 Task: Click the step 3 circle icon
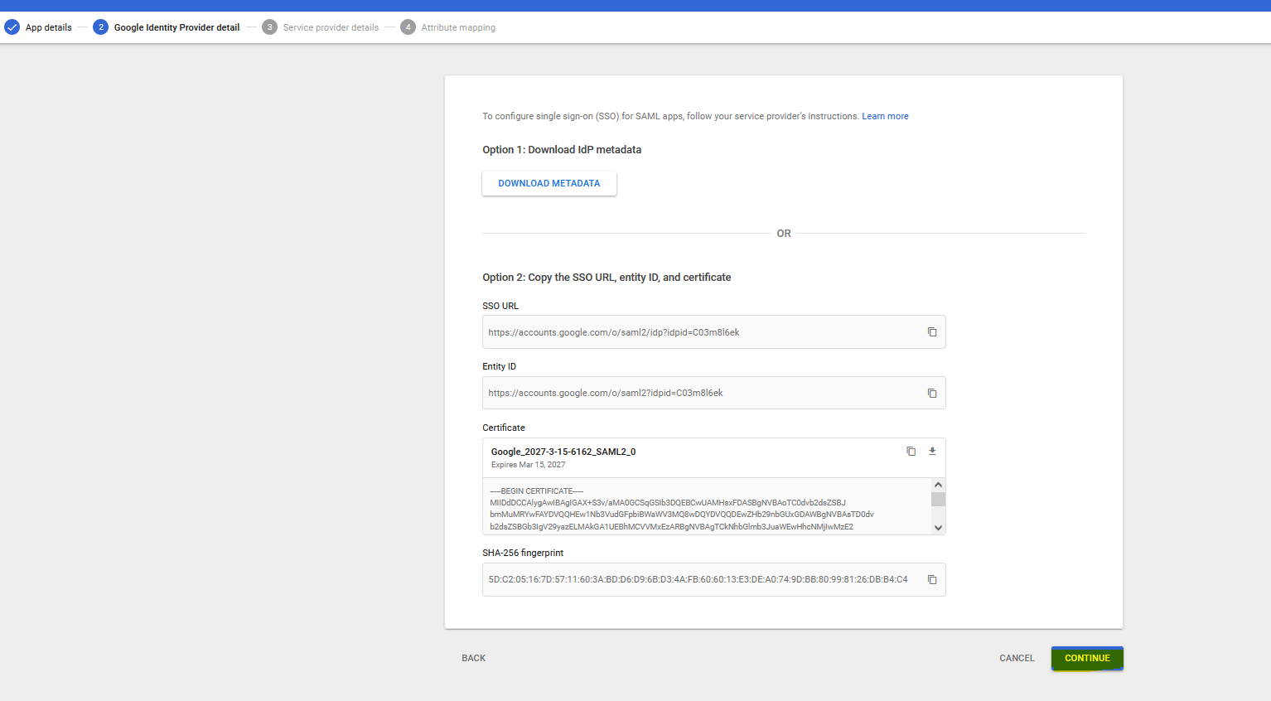269,27
